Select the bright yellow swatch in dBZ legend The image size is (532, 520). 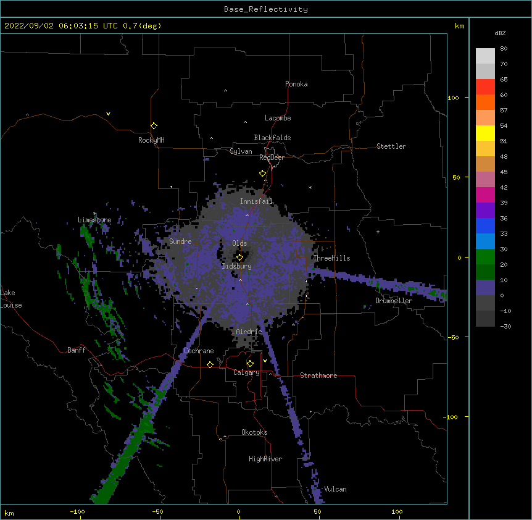pyautogui.click(x=485, y=133)
